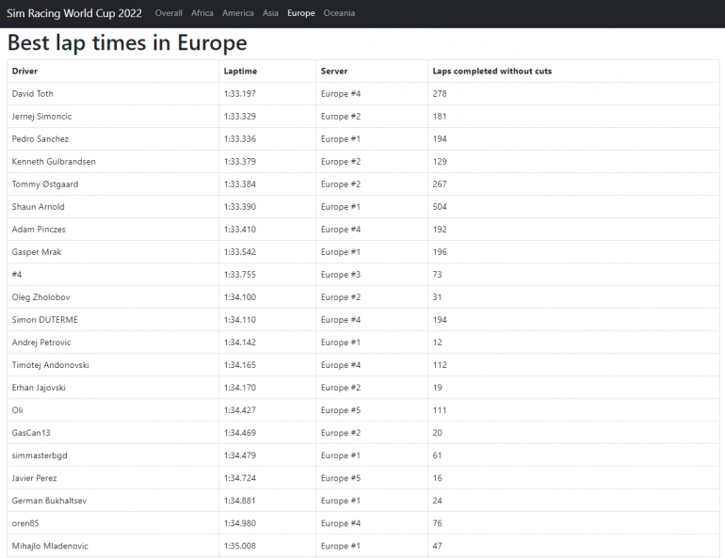Click Laps completed without cuts header

pos(491,72)
